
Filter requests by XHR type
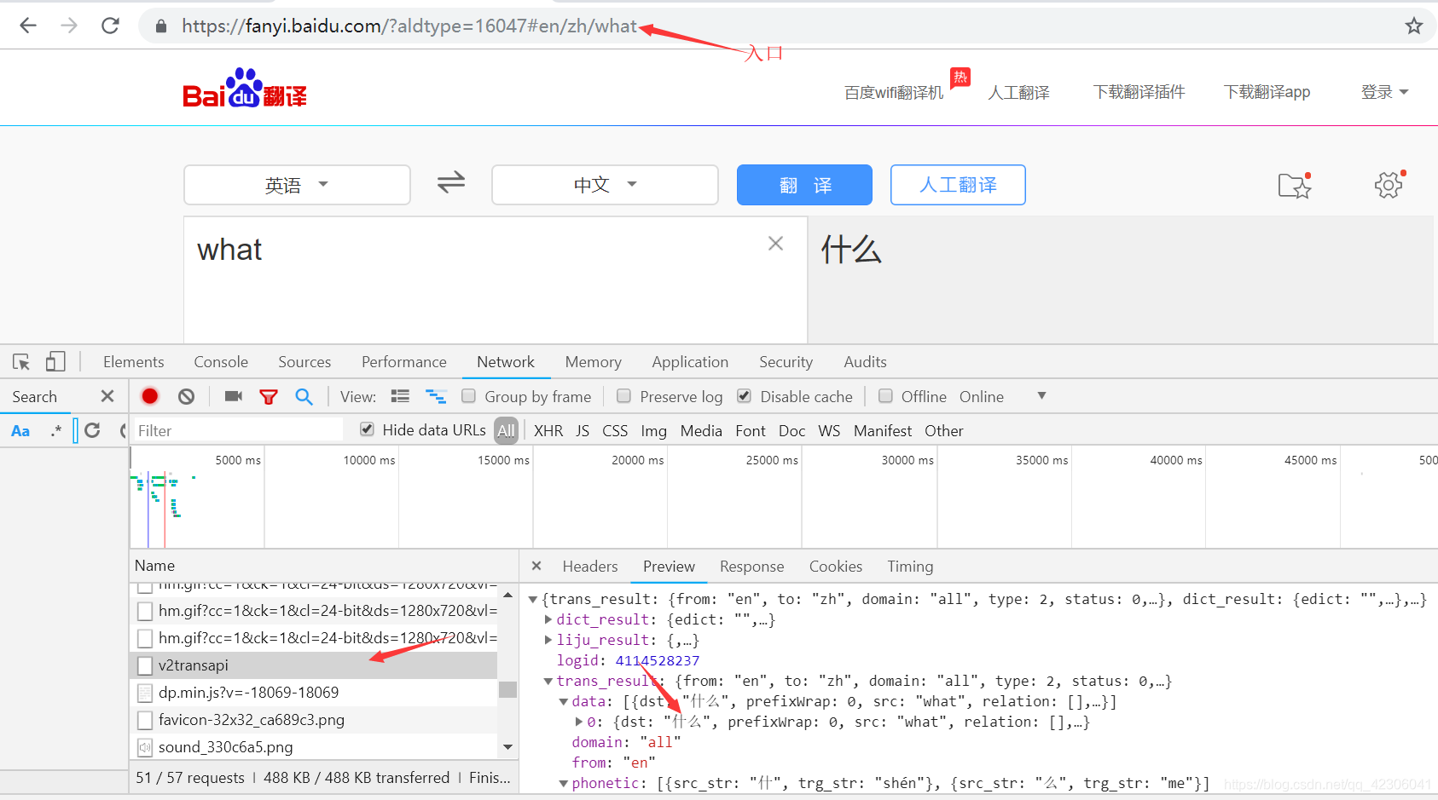point(548,431)
